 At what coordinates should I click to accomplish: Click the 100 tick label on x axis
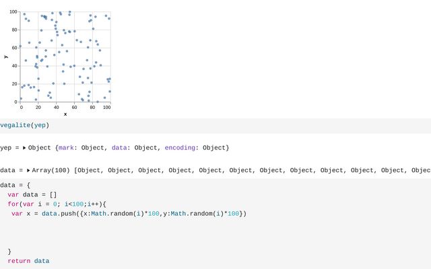click(x=107, y=107)
